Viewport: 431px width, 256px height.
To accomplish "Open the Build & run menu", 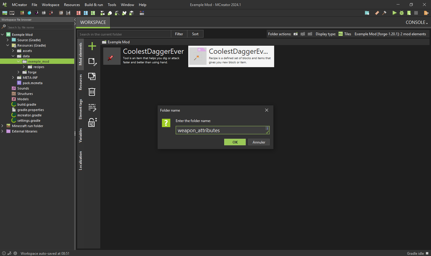I will tap(94, 5).
